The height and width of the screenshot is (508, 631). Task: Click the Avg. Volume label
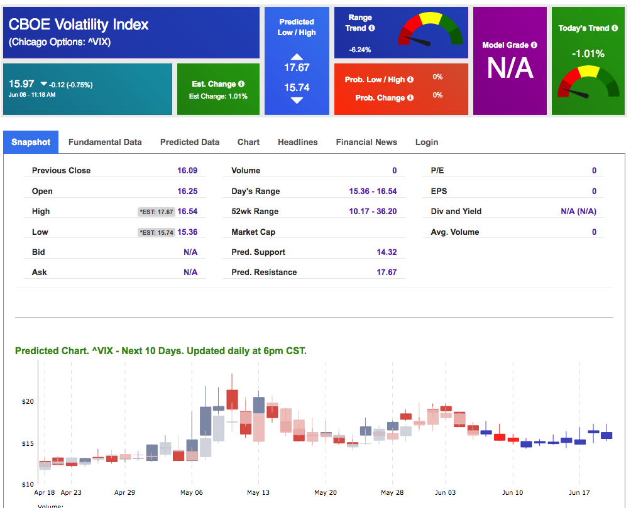coord(455,232)
